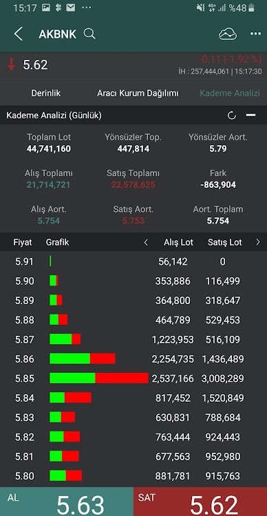Tap Satış Lot value 318,647
The height and width of the screenshot is (516, 267).
pos(223,301)
